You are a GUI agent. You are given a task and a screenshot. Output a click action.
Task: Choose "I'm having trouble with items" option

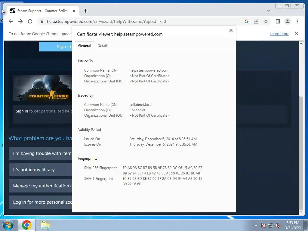coord(41,153)
